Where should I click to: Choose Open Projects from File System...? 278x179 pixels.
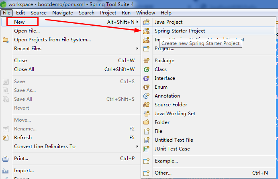pos(70,40)
